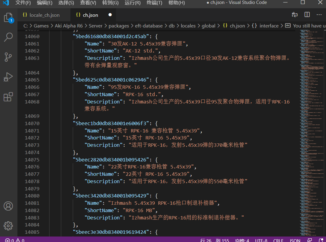Click the value "AK-12 std."
326x242 pixels.
[140, 51]
